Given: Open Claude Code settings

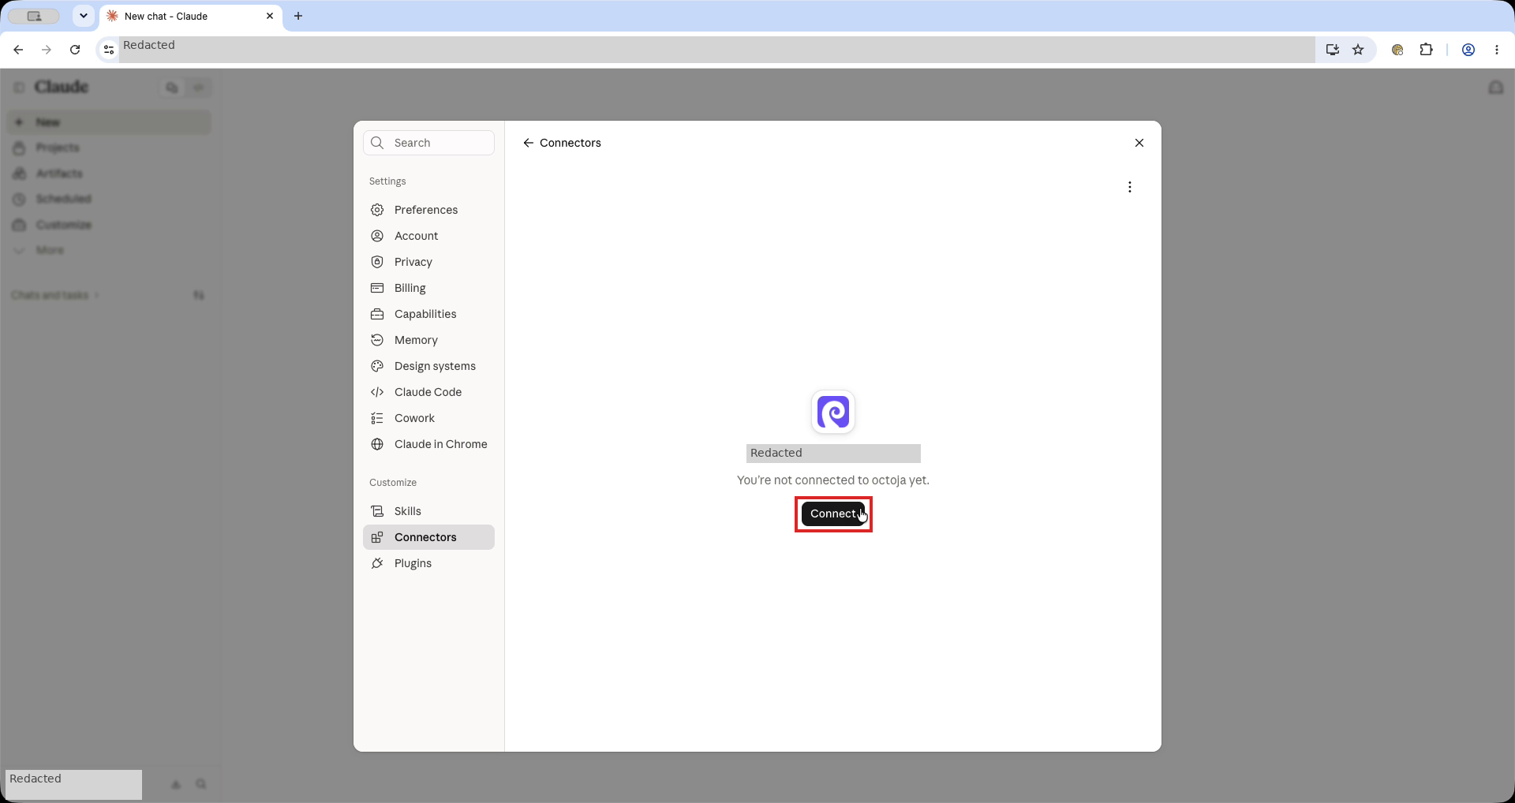Looking at the screenshot, I should coord(428,392).
